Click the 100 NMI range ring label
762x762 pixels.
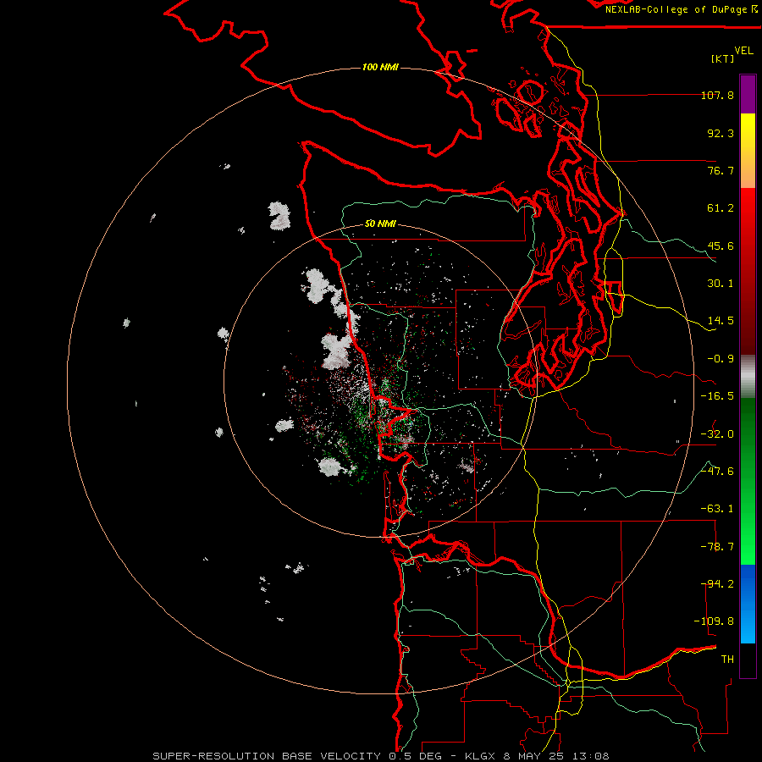click(x=380, y=67)
